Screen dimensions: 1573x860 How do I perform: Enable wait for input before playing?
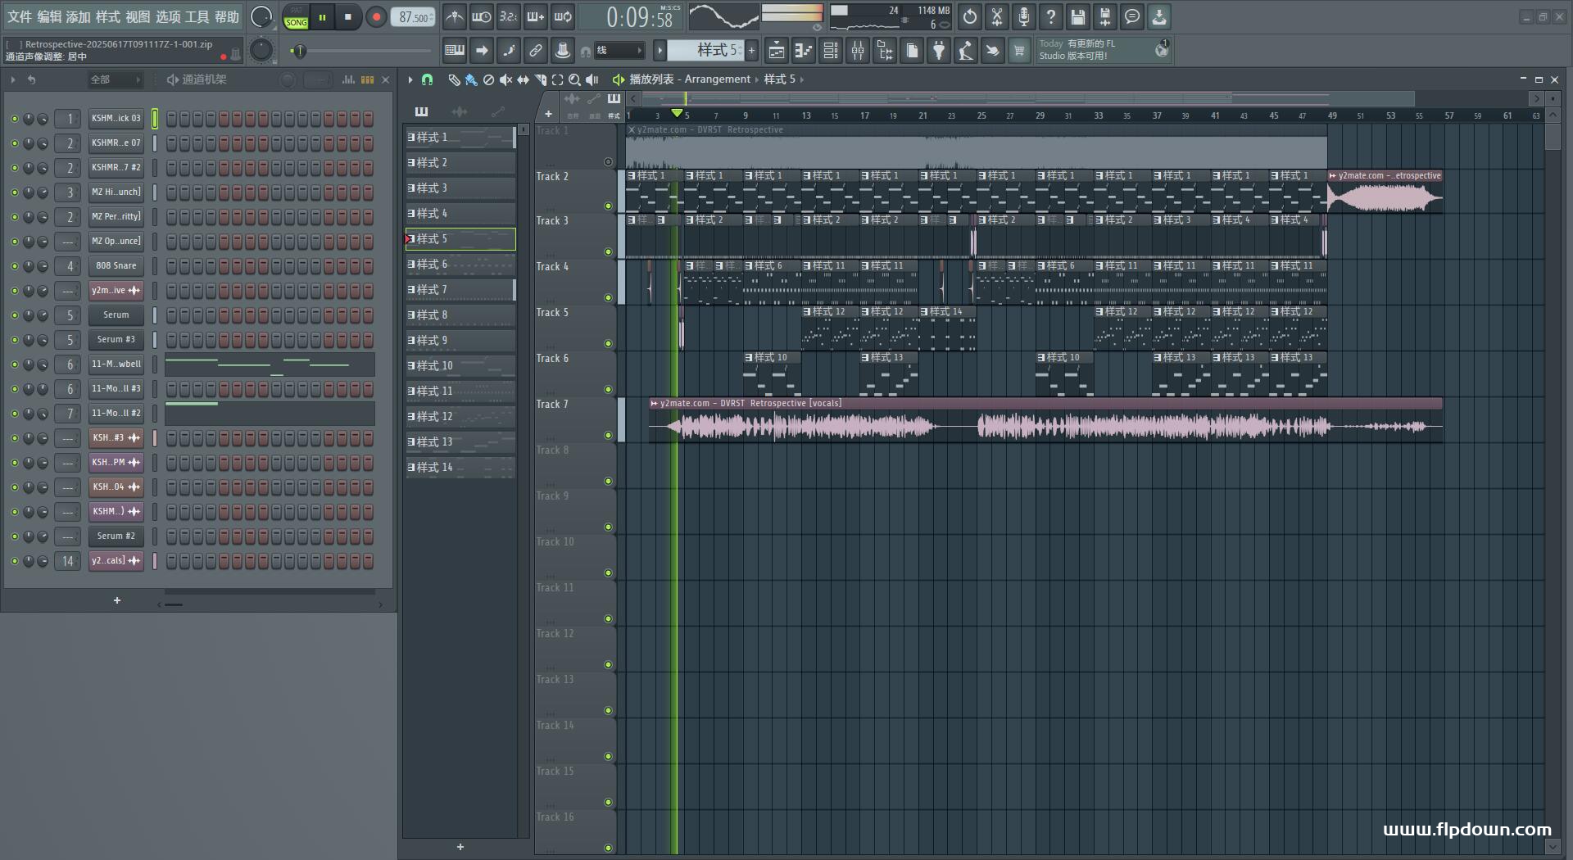[482, 16]
